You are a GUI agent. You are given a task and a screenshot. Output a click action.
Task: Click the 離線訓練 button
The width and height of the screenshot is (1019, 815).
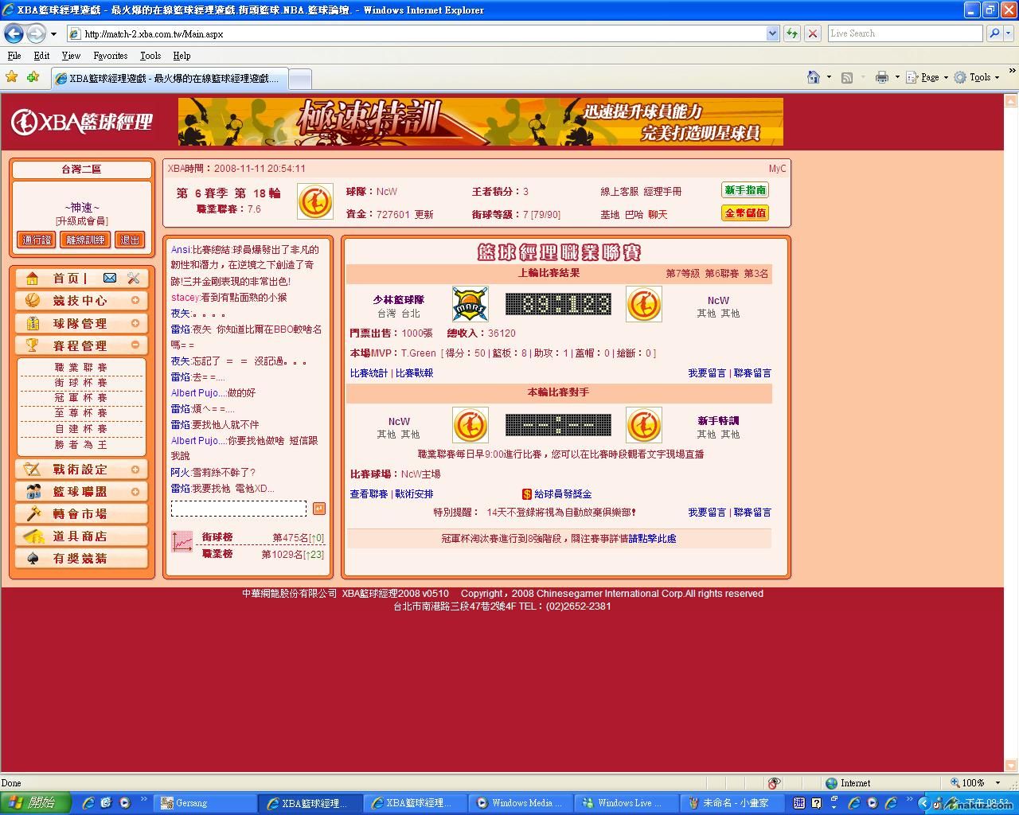(x=85, y=240)
